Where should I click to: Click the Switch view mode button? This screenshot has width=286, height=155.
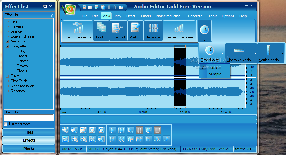tap(78, 30)
